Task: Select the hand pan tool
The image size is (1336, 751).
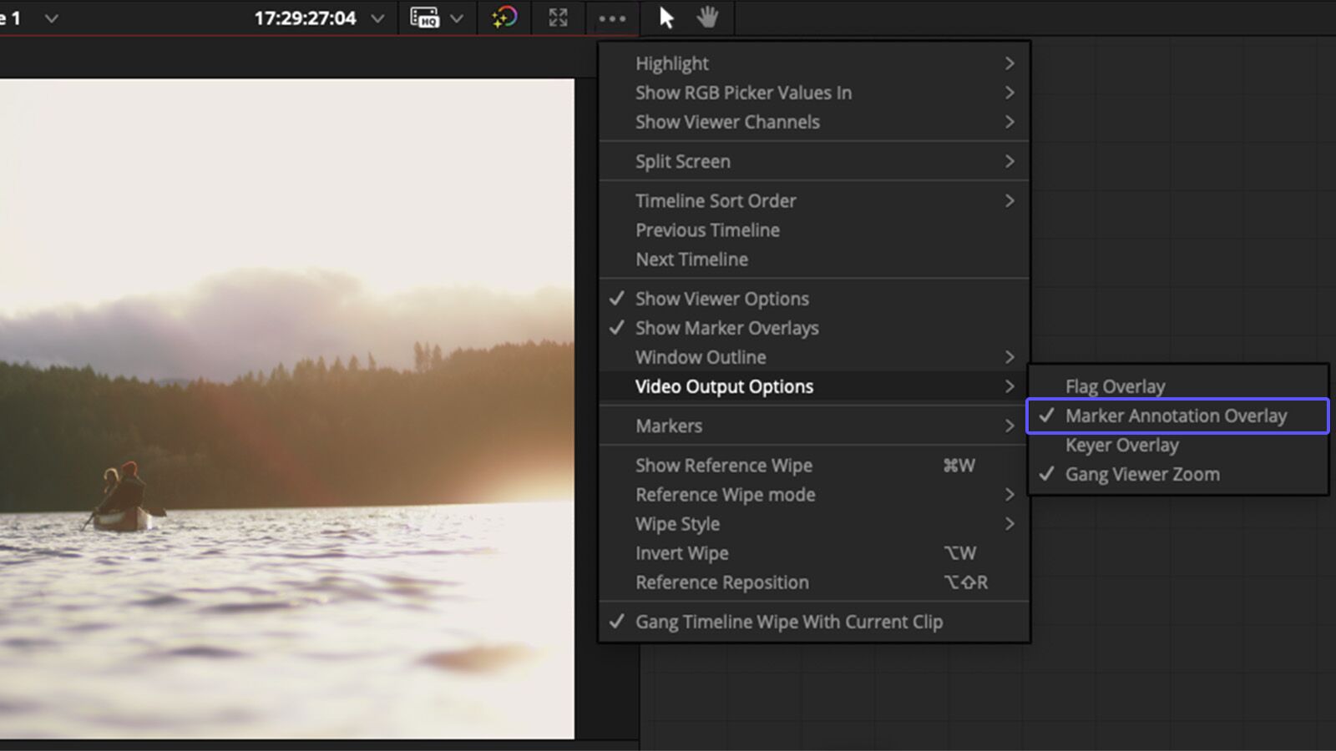Action: click(707, 18)
